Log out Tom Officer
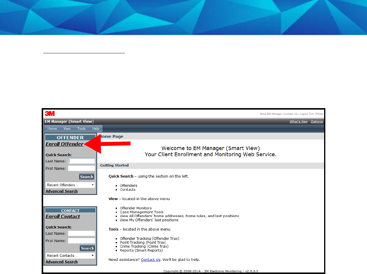 coord(312,114)
